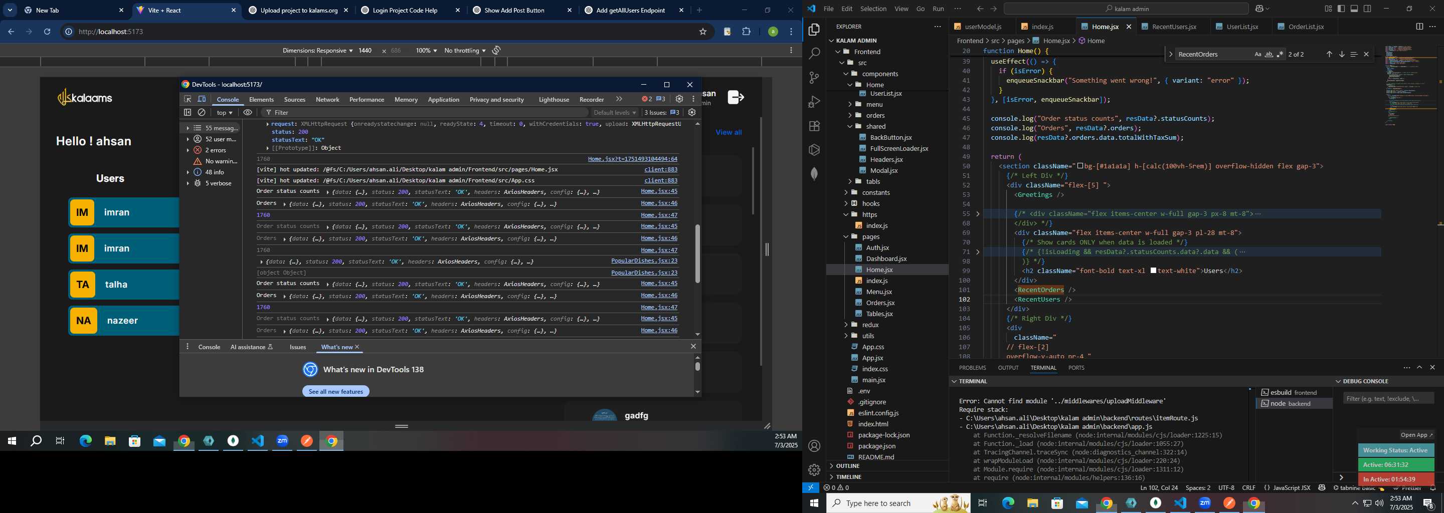Switch to PROBLEMS panel tab
Screen dimensions: 1444x513
click(972, 368)
